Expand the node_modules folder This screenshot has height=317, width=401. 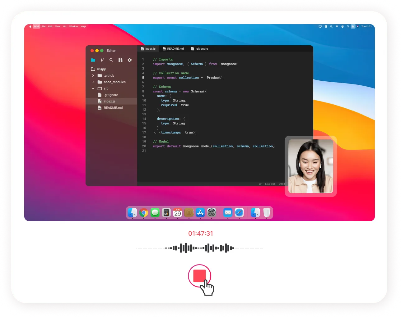pos(93,82)
